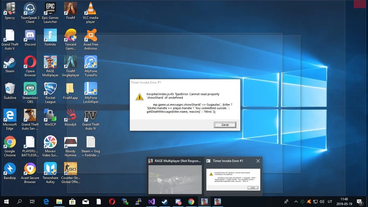This screenshot has height=207, width=368.
Task: Select Google Chrome desktop shortcut
Action: coord(10,146)
